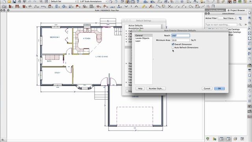Click the New Plan file icon
The height and width of the screenshot is (142, 252).
(x=4, y=2)
